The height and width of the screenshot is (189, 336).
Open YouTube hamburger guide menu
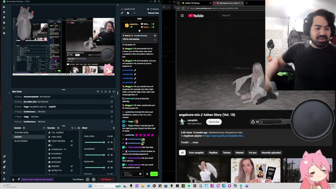point(182,15)
